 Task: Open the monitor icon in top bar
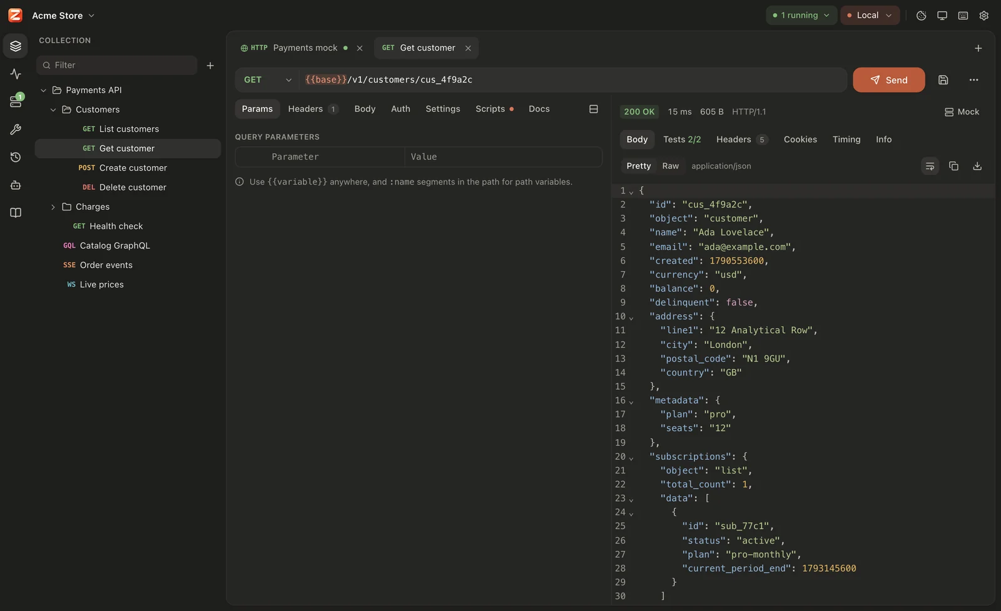coord(942,16)
